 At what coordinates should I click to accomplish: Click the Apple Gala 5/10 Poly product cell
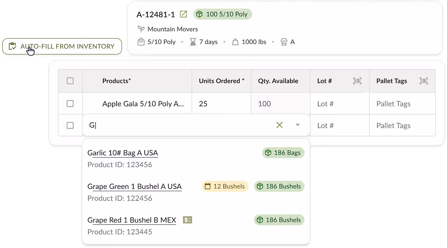point(137,104)
